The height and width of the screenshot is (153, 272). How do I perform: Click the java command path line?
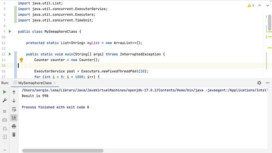tap(144, 90)
